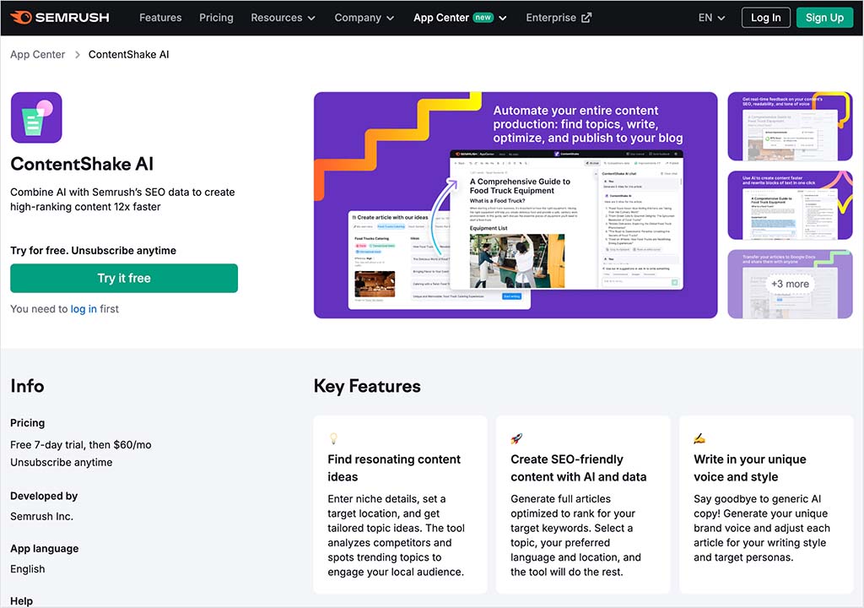
Task: Click the rocket icon on SEO-friendly card
Action: pos(516,438)
